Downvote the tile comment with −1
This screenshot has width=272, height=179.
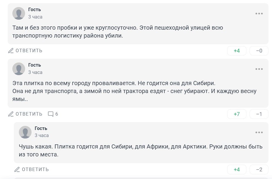click(259, 114)
